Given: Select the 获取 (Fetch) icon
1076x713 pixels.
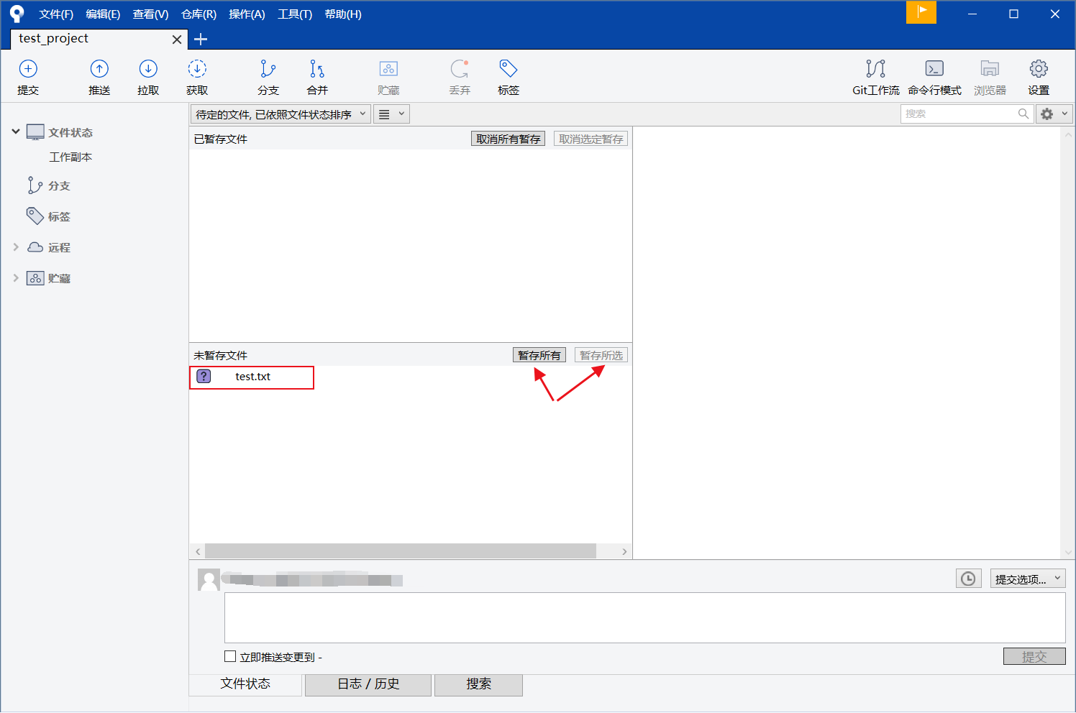Looking at the screenshot, I should (x=196, y=76).
